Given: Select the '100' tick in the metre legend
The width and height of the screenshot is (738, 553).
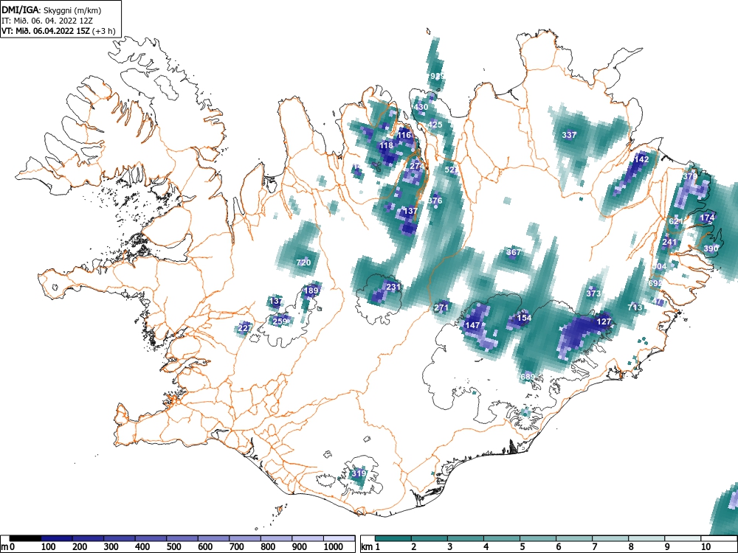Looking at the screenshot, I should tap(49, 546).
